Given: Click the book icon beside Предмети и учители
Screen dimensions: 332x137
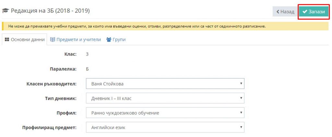Looking at the screenshot, I should [x=53, y=39].
